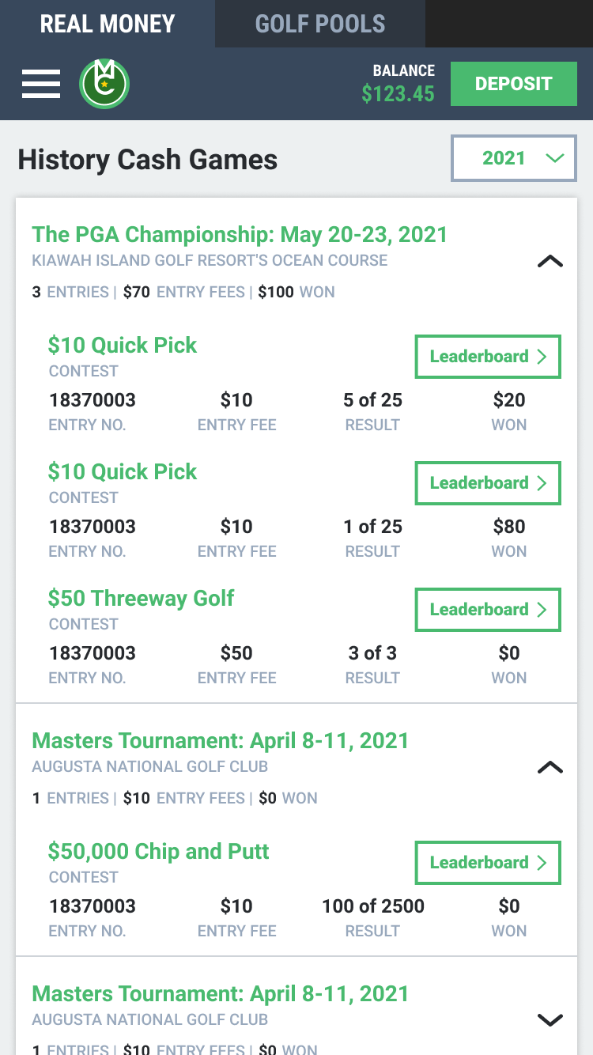Click the $50,000 Chip and Putt title
Image resolution: width=593 pixels, height=1055 pixels.
[158, 851]
